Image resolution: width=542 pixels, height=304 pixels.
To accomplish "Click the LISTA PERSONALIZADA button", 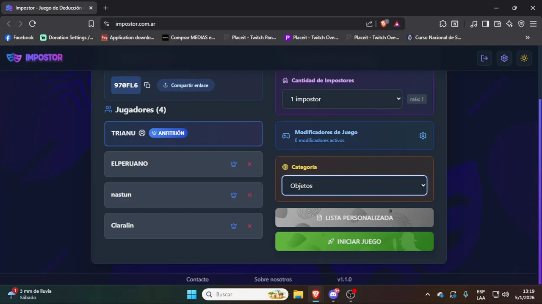I will 354,218.
